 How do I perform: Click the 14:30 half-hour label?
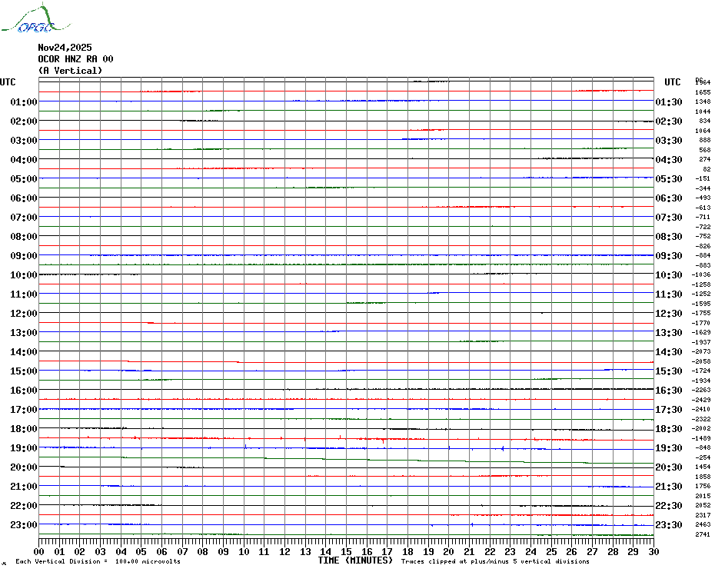[x=669, y=352]
